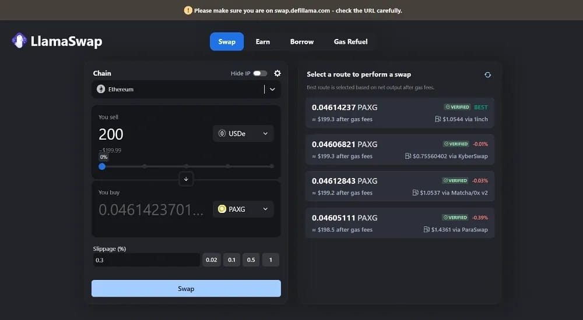This screenshot has height=320, width=583.
Task: Click the -0.01% label on KyberSwap route
Action: pos(480,144)
